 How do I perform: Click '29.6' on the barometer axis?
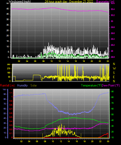tap(113, 33)
